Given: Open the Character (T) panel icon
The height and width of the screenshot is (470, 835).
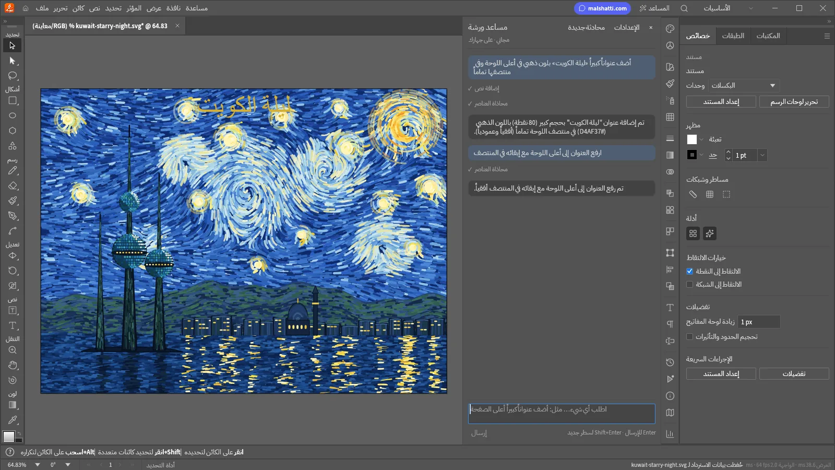Looking at the screenshot, I should 670,308.
